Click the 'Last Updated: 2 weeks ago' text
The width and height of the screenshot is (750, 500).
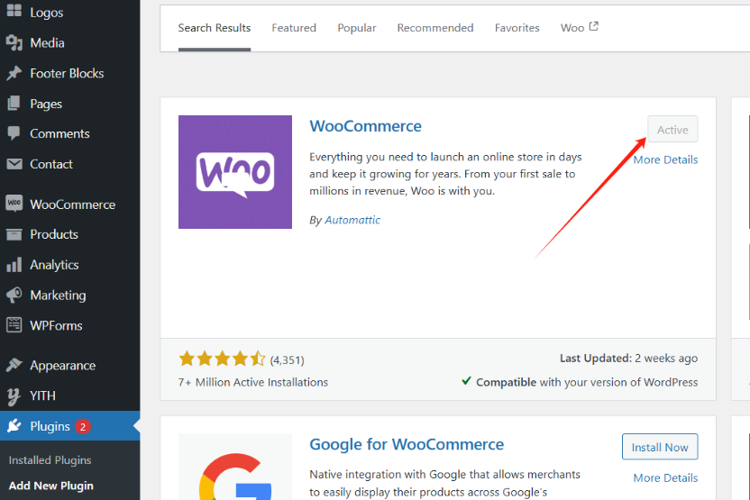pos(628,358)
